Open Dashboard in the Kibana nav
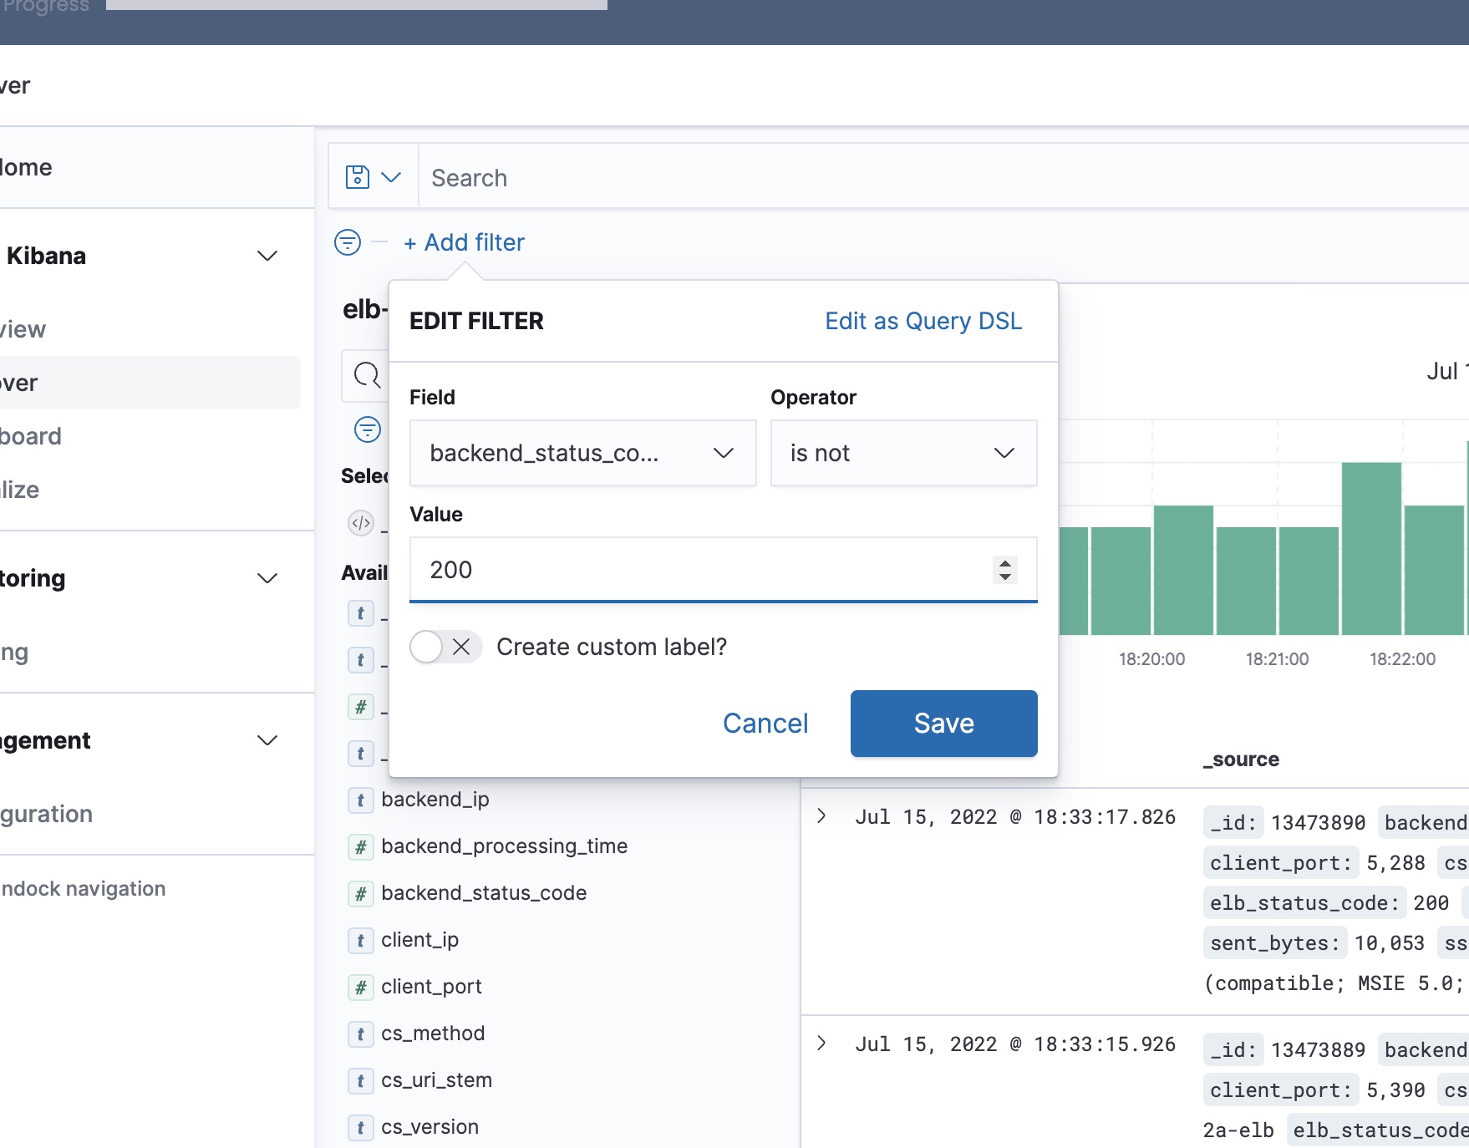This screenshot has width=1469, height=1148. [x=30, y=436]
